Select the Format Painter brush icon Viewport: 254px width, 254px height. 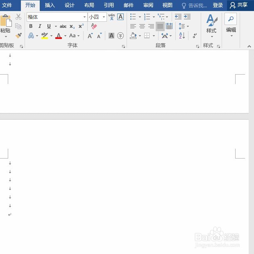pos(18,36)
